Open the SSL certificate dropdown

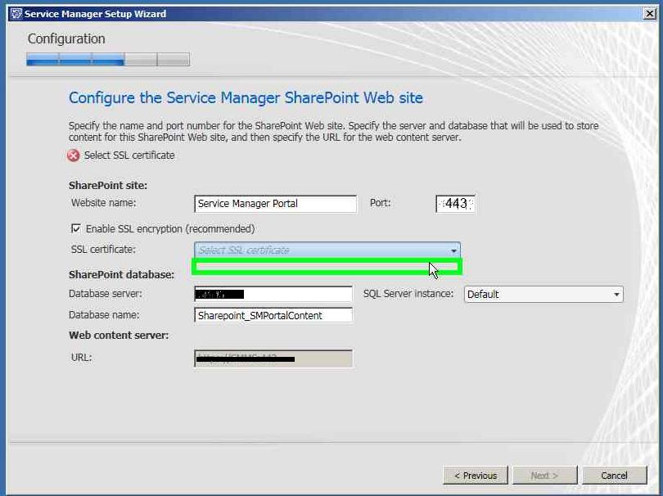click(x=327, y=250)
